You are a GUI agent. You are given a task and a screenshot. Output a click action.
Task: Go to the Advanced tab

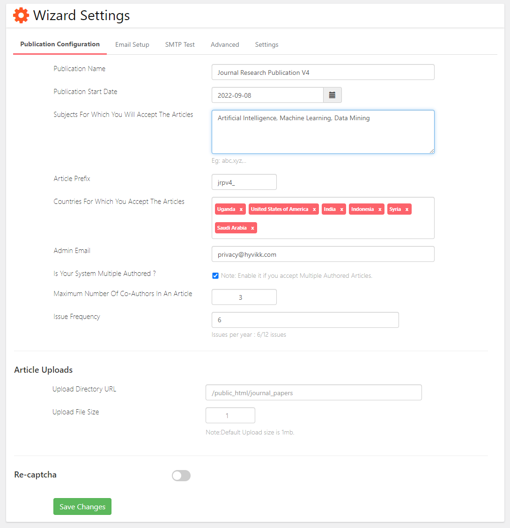(x=225, y=45)
